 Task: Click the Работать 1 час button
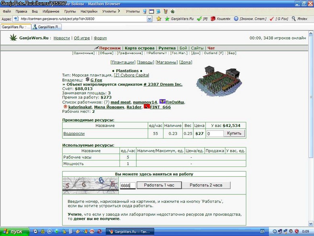click(x=159, y=185)
